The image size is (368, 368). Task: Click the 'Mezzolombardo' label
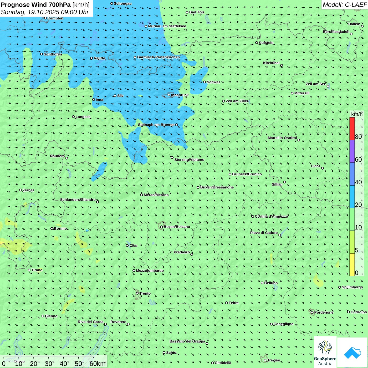(x=150, y=270)
